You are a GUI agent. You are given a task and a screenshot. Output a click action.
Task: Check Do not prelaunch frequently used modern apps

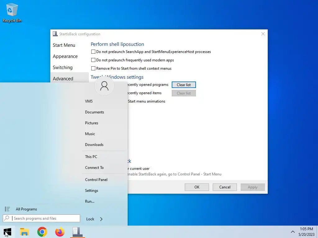(93, 60)
